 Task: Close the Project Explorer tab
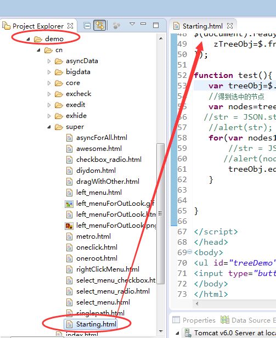[70, 26]
